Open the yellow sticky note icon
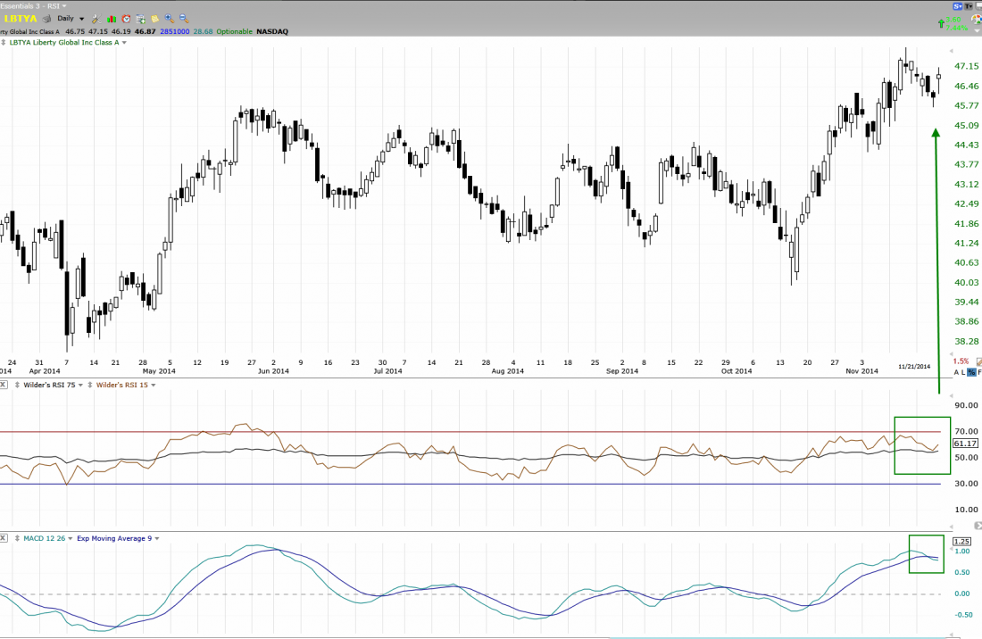 pos(154,18)
